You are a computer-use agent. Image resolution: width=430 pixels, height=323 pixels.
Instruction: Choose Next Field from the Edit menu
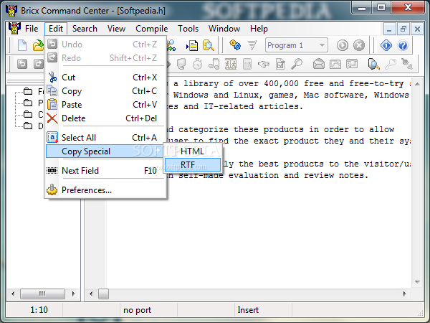pos(105,171)
